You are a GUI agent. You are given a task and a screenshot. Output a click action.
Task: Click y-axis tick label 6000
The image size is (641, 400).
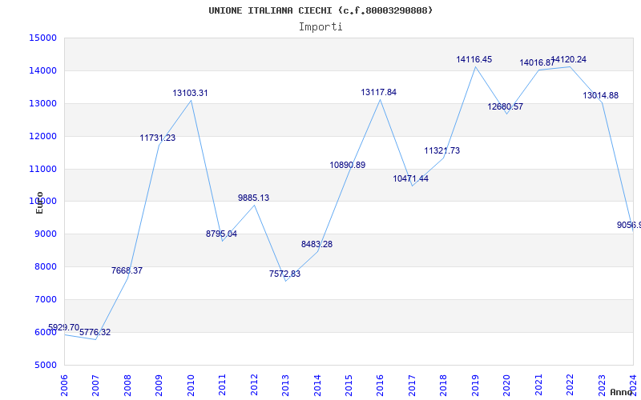(45, 332)
